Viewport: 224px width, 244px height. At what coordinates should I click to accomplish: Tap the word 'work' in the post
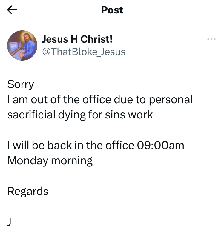(141, 115)
